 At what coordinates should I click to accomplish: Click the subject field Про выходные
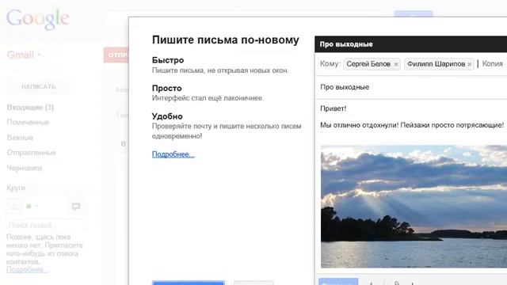(410, 87)
